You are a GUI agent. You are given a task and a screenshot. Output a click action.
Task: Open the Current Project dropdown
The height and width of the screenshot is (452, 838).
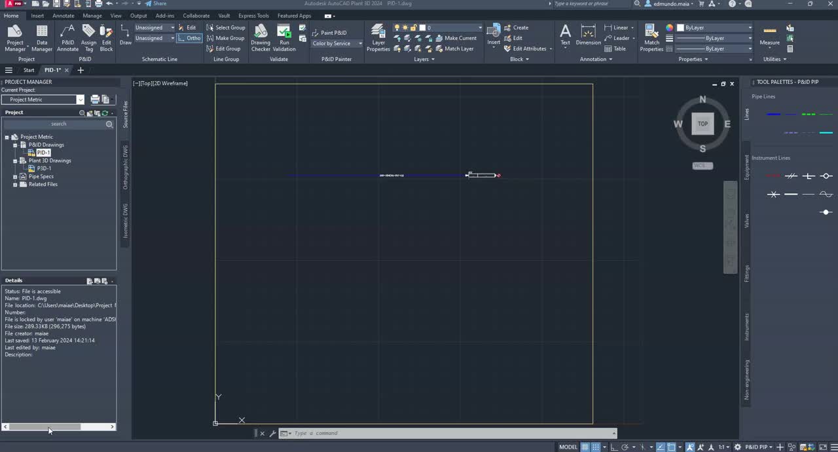click(x=79, y=99)
